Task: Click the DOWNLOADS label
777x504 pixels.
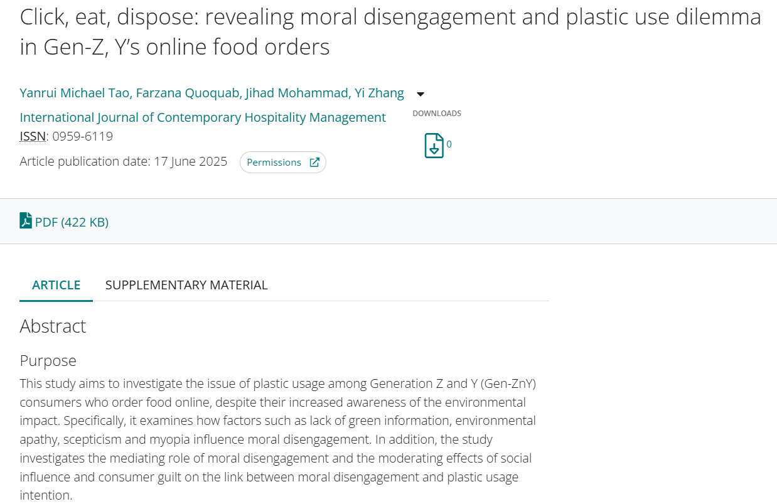Action: click(437, 114)
